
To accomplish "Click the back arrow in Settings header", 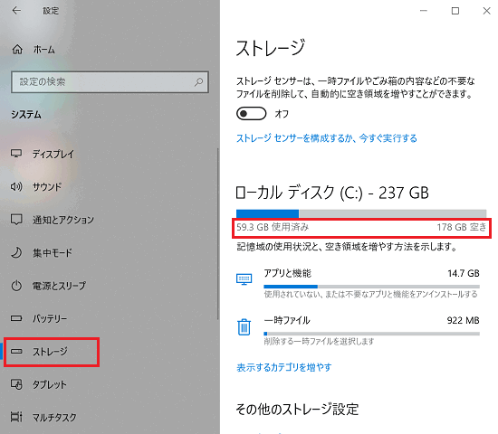I will point(16,11).
